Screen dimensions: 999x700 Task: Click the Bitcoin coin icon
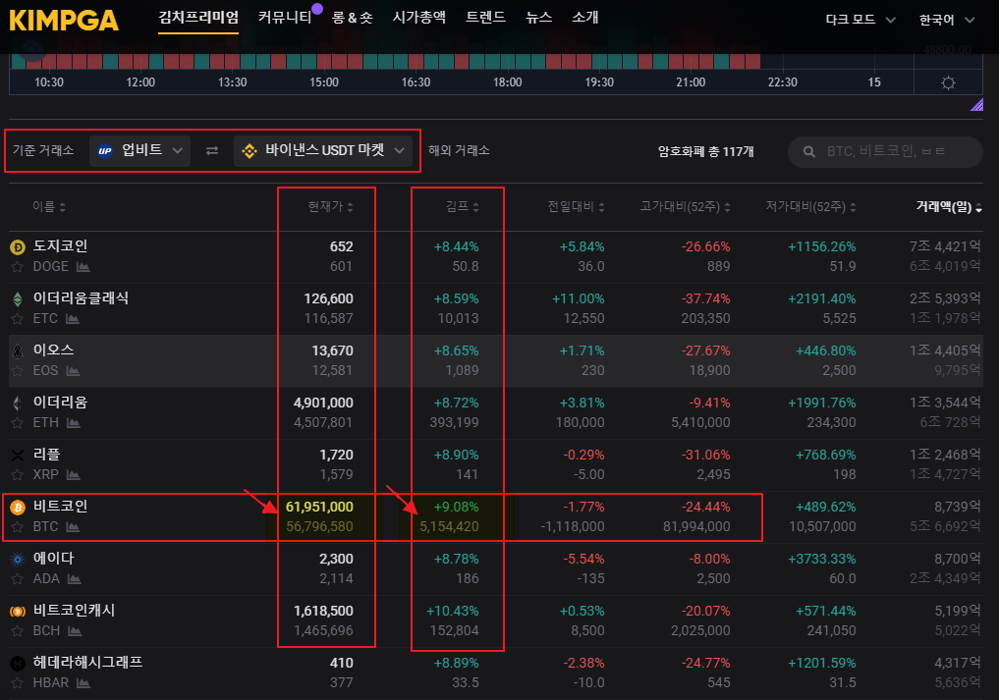click(18, 507)
